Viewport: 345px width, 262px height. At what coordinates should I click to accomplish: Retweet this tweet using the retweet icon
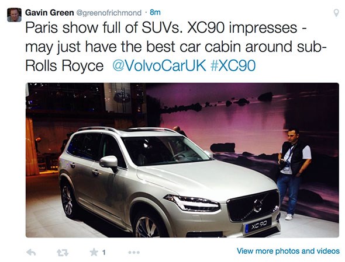pos(63,253)
